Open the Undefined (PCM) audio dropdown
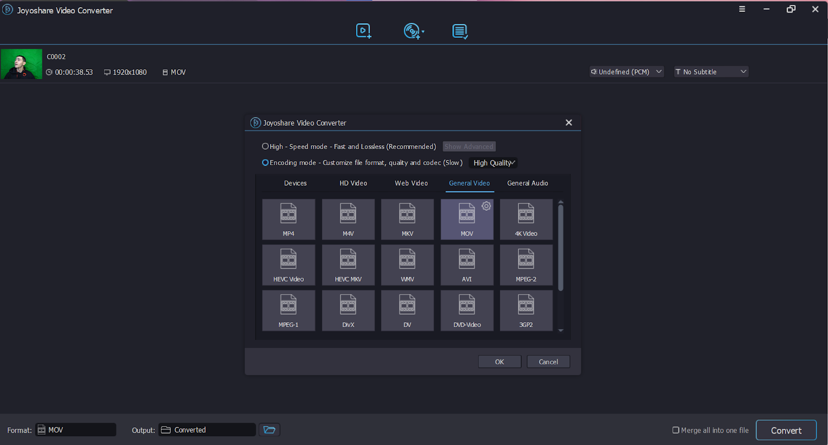This screenshot has height=445, width=828. 627,71
